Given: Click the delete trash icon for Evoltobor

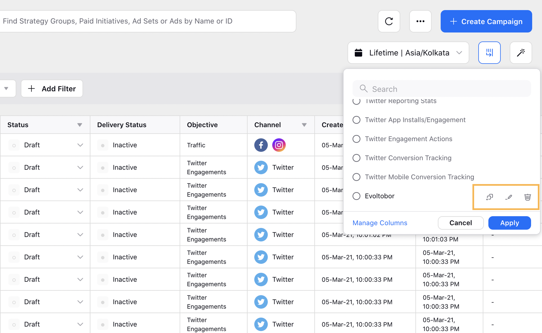Looking at the screenshot, I should [527, 197].
